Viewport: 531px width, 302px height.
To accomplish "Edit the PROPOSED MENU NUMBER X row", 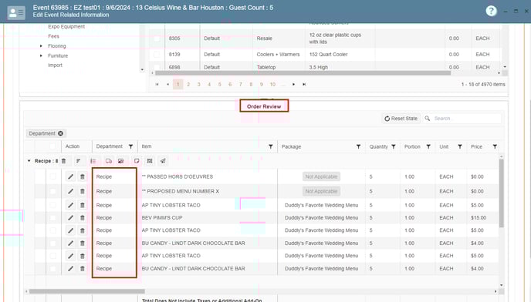I will point(70,191).
